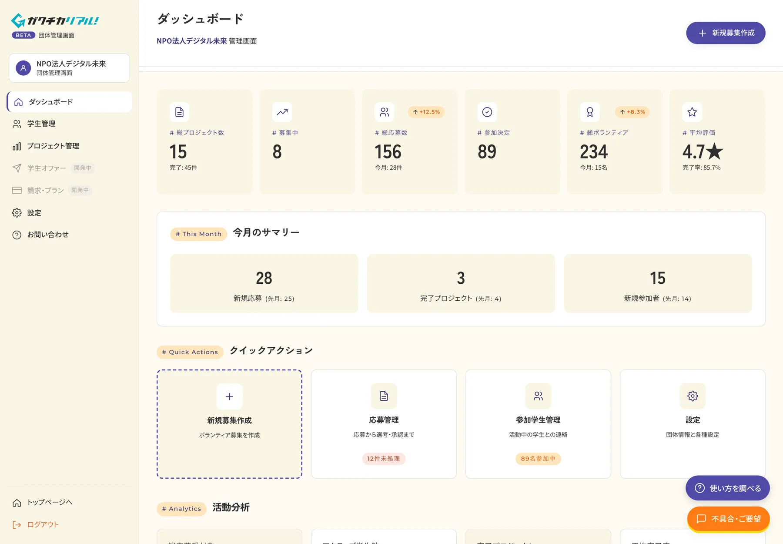Click the +8.3% growth badge
783x544 pixels.
pos(632,112)
